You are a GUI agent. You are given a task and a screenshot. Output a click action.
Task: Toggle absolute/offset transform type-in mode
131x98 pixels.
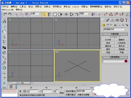tap(25, 91)
